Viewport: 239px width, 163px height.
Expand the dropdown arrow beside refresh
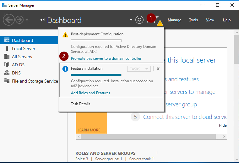[x=131, y=20]
